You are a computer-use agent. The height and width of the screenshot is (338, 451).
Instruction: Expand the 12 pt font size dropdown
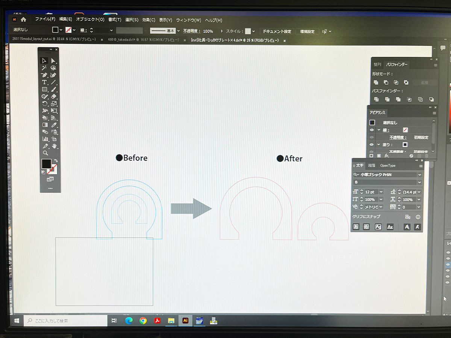tap(381, 192)
